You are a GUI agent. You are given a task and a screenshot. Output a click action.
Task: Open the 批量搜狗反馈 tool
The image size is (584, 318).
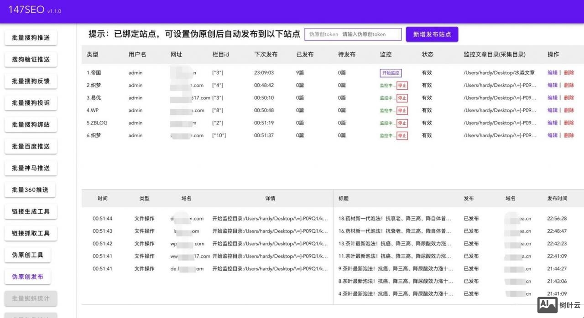[30, 81]
